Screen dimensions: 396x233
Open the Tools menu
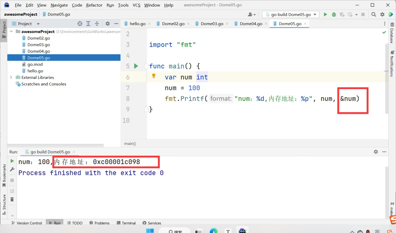tap(123, 5)
